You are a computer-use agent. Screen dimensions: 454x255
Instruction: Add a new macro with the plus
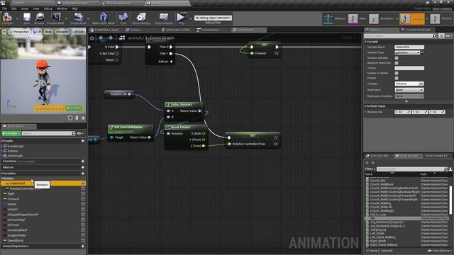coord(83,167)
